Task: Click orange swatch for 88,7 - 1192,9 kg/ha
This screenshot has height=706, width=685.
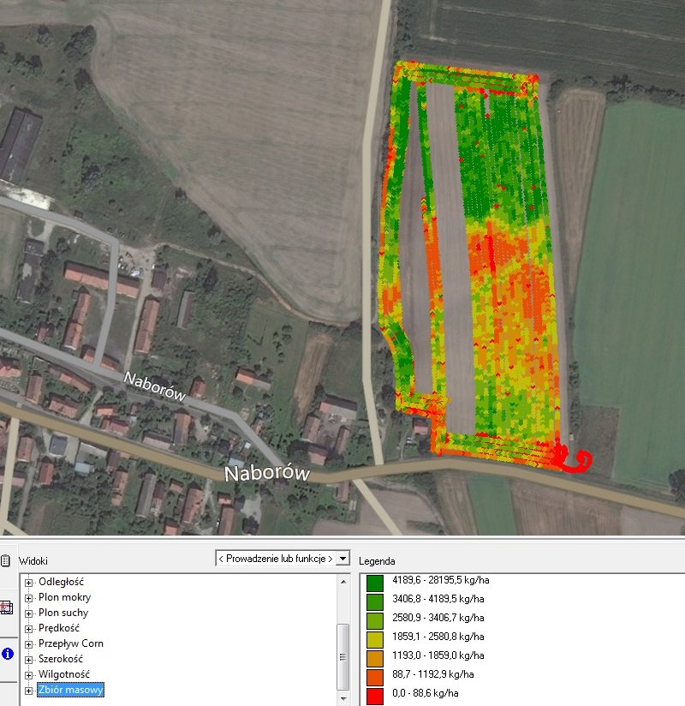Action: [x=374, y=676]
